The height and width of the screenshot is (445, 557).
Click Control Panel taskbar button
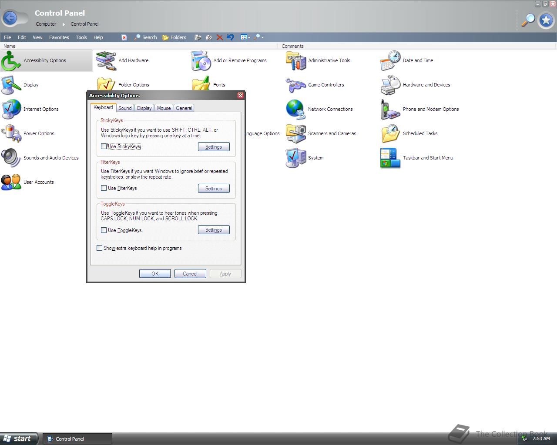click(77, 439)
